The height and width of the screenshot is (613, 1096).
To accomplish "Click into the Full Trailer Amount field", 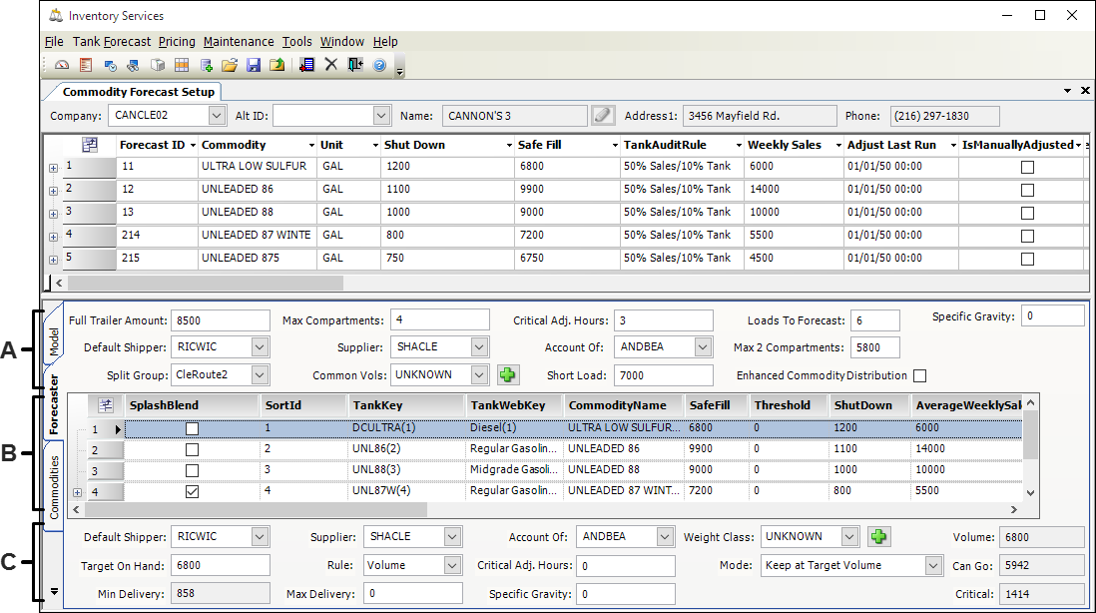I will pyautogui.click(x=220, y=319).
